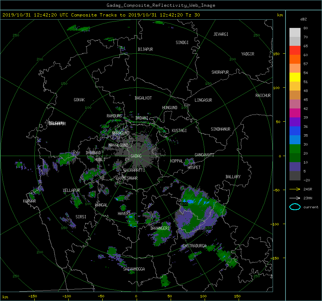Click the yellow 24SR arrow legend icon

tap(295, 189)
